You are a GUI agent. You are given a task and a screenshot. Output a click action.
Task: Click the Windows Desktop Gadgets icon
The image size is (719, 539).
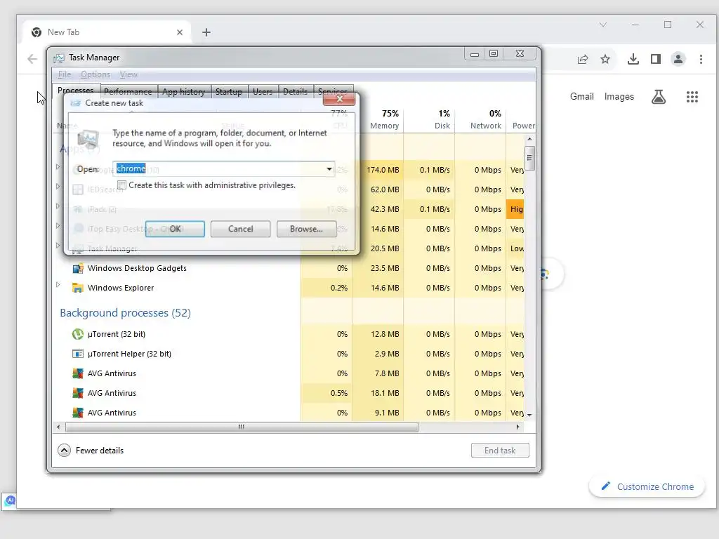(78, 268)
